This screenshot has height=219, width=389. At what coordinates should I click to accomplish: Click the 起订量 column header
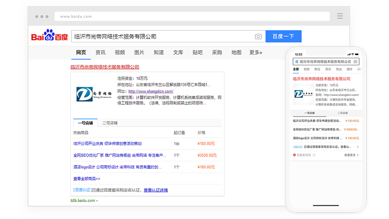tap(179, 133)
